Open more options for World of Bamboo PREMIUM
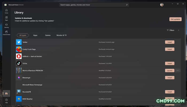 (178, 70)
